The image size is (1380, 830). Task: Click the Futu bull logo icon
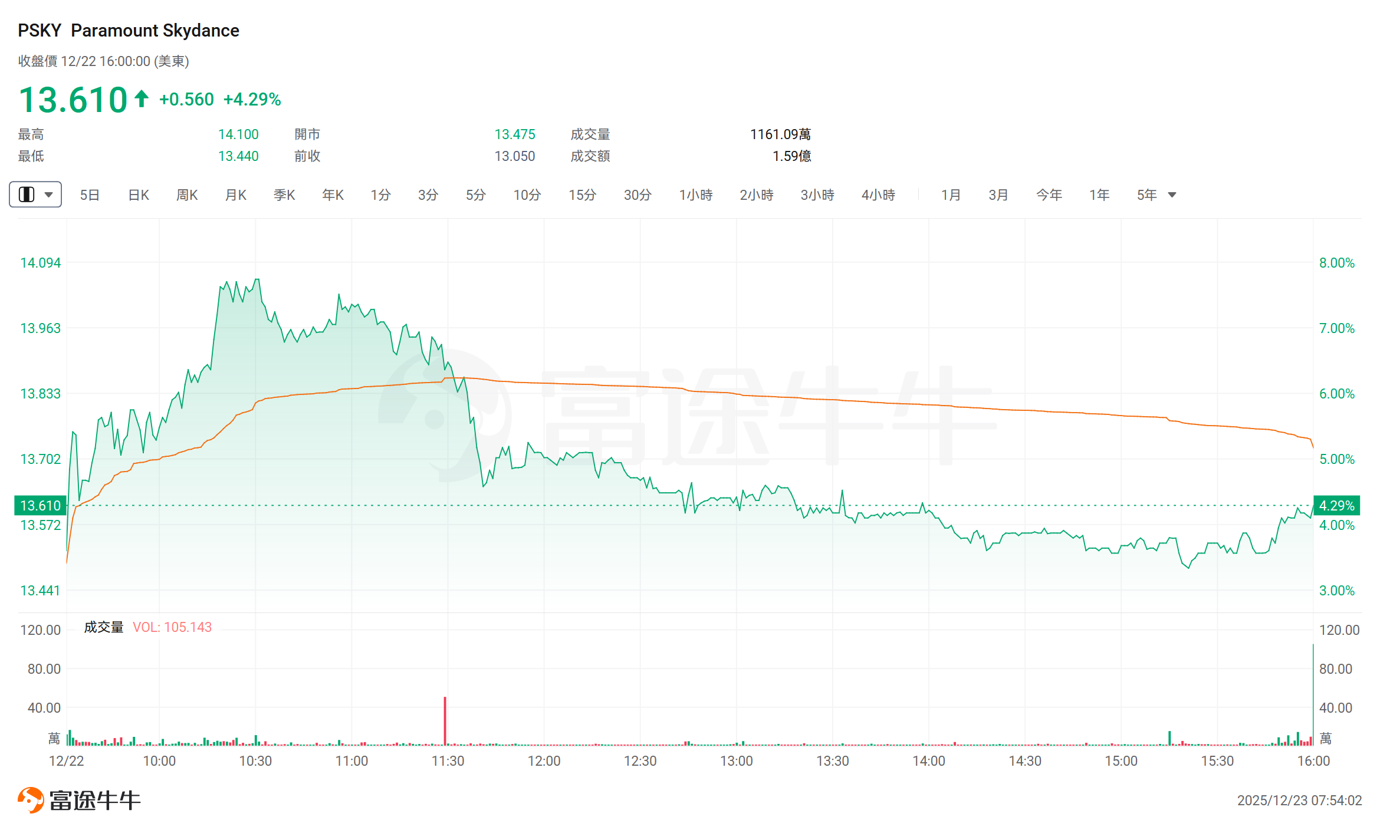pos(31,800)
